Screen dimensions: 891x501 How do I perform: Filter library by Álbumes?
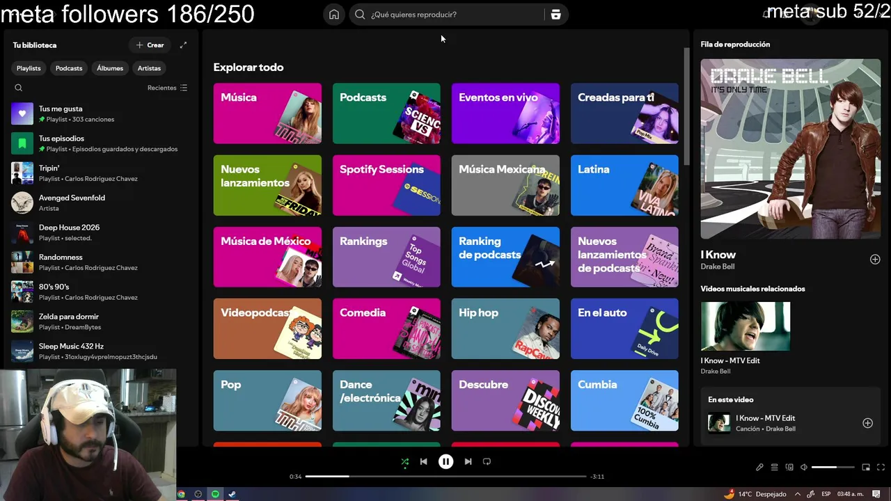[x=110, y=68]
